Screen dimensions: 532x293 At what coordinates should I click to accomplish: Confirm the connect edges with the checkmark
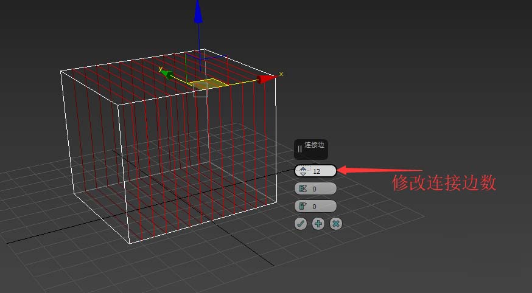(301, 224)
